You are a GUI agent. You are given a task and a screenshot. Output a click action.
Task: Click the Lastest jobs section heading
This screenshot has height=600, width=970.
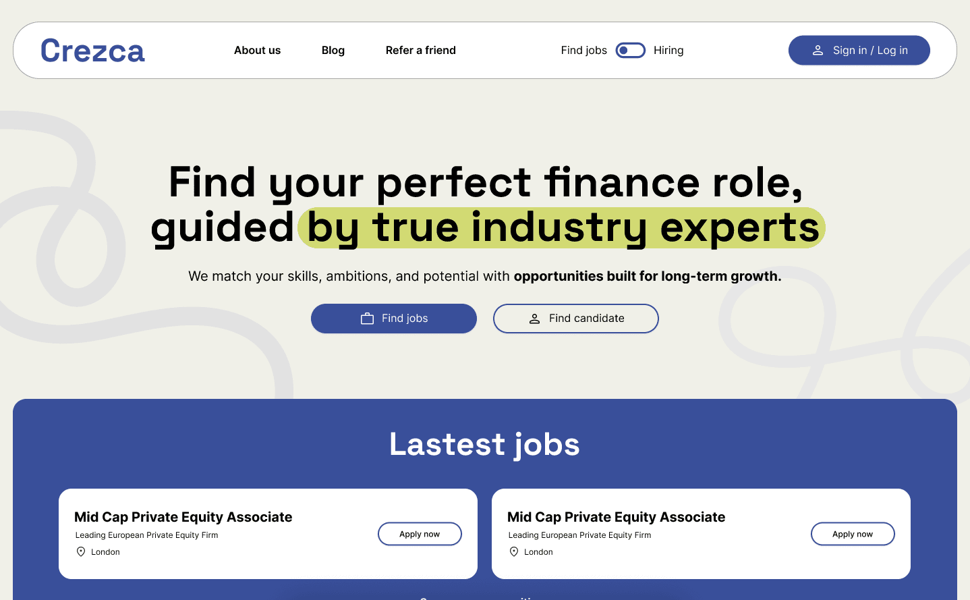[x=484, y=444]
